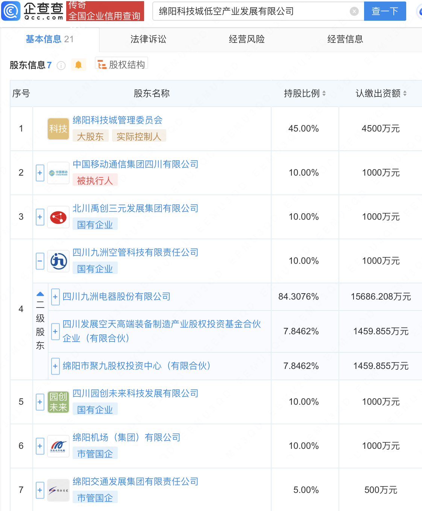The height and width of the screenshot is (511, 422).
Task: Open 四川发展空天高端装备制造产业股权投资基金 link
Action: (162, 331)
